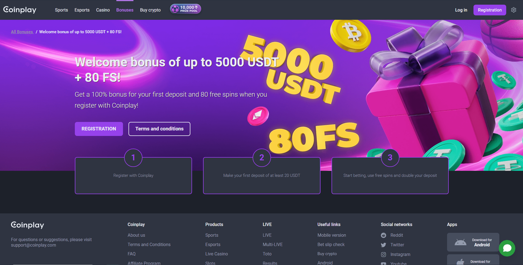The width and height of the screenshot is (523, 265).
Task: Go back to All Bonuses breadcrumb
Action: pos(22,32)
